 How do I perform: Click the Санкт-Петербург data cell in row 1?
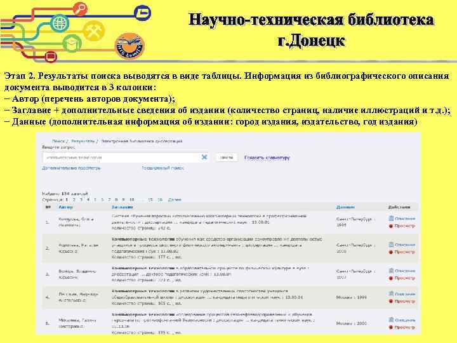[356, 222]
